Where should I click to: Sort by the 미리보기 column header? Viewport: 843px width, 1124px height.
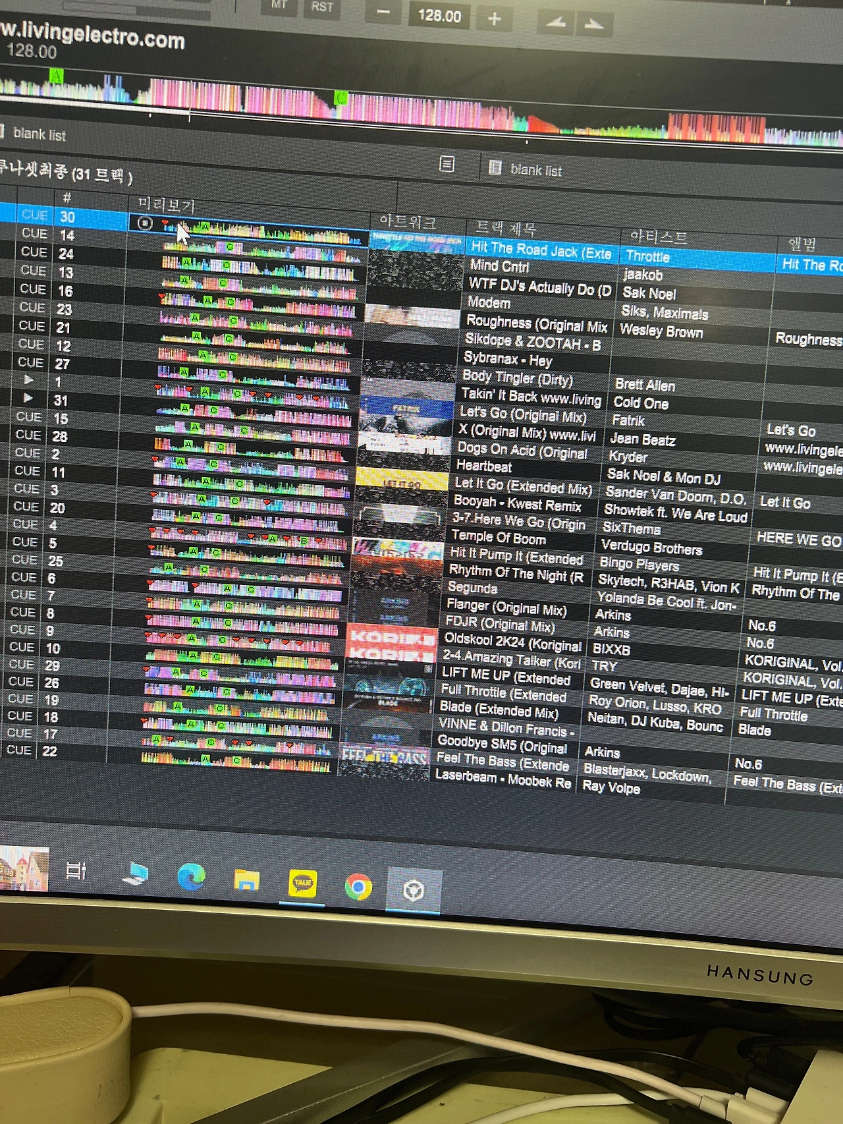click(166, 204)
